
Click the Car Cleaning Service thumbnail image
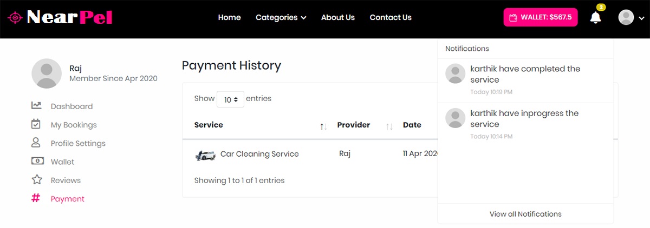(205, 155)
